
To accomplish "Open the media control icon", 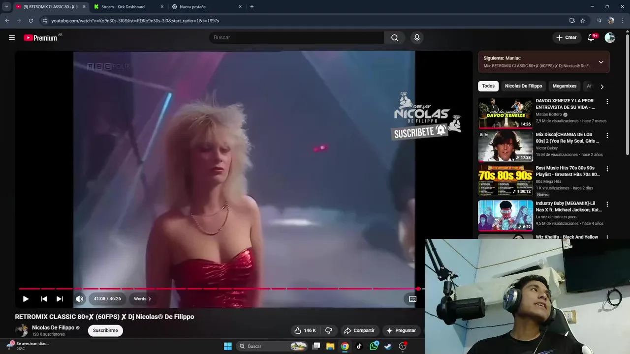I will click(599, 21).
